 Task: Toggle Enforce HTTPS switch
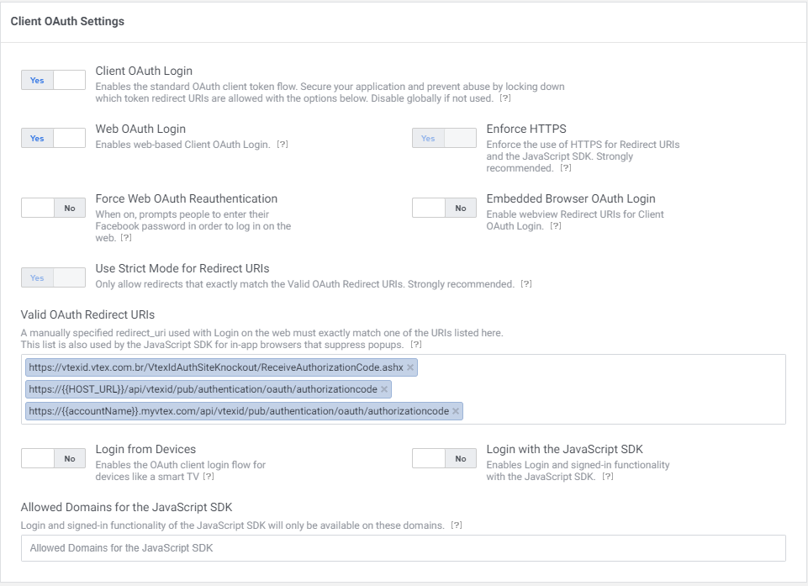444,138
